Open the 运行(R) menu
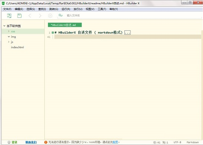This screenshot has height=145, width=203. coord(66,9)
